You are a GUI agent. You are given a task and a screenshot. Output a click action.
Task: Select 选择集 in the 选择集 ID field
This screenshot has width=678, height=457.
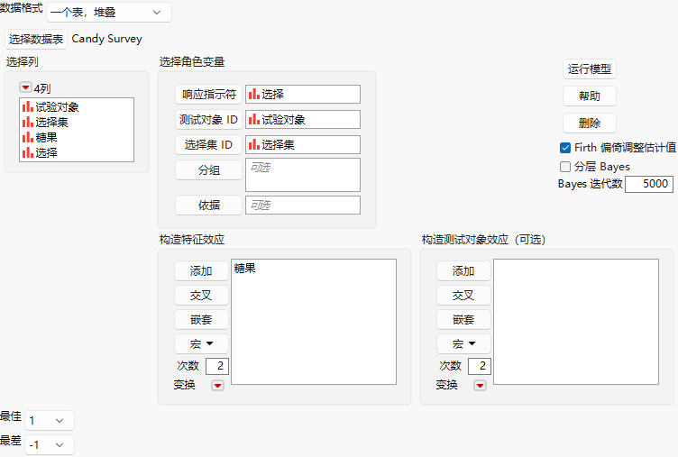click(x=303, y=145)
